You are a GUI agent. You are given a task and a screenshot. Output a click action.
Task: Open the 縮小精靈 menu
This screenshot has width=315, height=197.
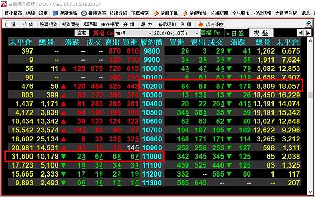(13, 13)
